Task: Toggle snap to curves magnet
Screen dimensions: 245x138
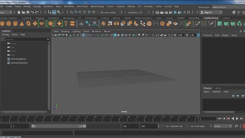Action: click(76, 12)
